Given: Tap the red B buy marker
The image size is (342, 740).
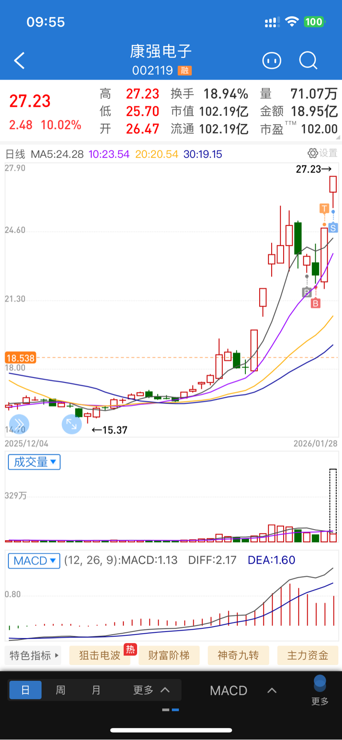Looking at the screenshot, I should pos(315,303).
